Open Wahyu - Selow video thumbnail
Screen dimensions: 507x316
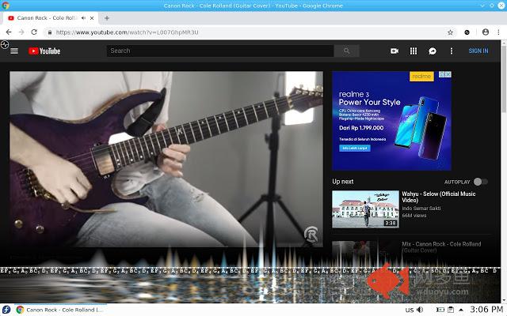click(365, 209)
